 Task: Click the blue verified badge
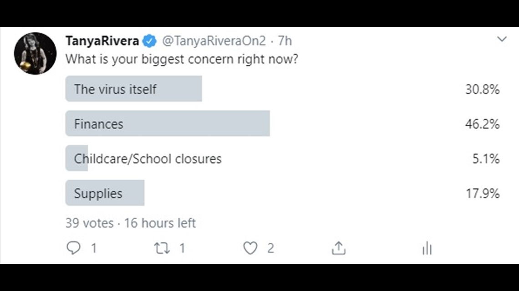tap(150, 41)
